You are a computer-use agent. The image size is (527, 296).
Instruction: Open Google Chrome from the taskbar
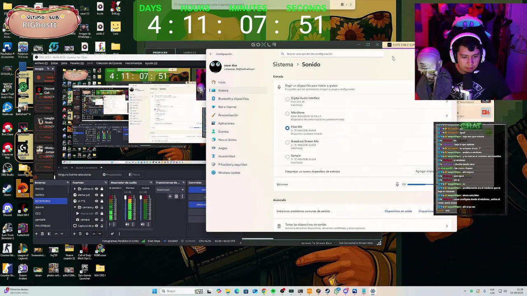(264, 291)
